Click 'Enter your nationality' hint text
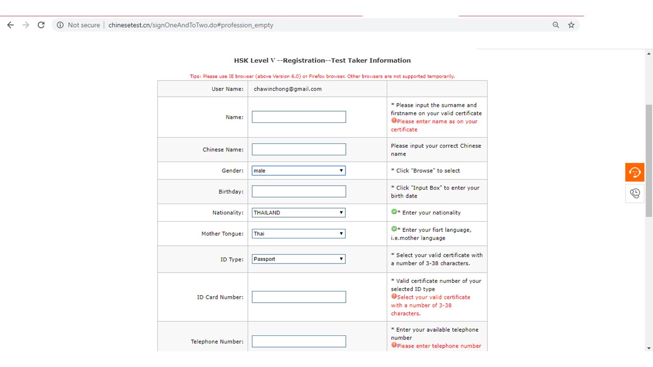The width and height of the screenshot is (653, 367). pos(432,213)
